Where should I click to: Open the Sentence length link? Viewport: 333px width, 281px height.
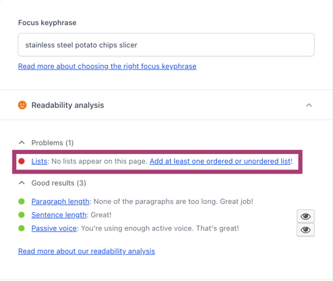59,215
